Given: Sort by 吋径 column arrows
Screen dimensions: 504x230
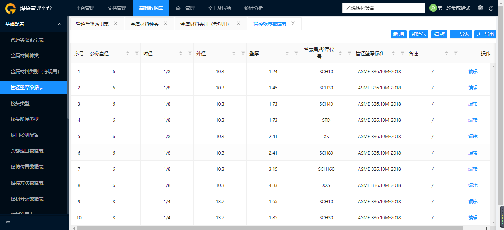Looking at the screenshot, I should [181, 53].
